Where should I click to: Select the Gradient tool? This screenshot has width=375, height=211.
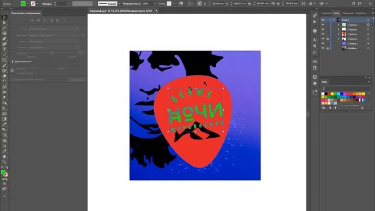pyautogui.click(x=4, y=119)
